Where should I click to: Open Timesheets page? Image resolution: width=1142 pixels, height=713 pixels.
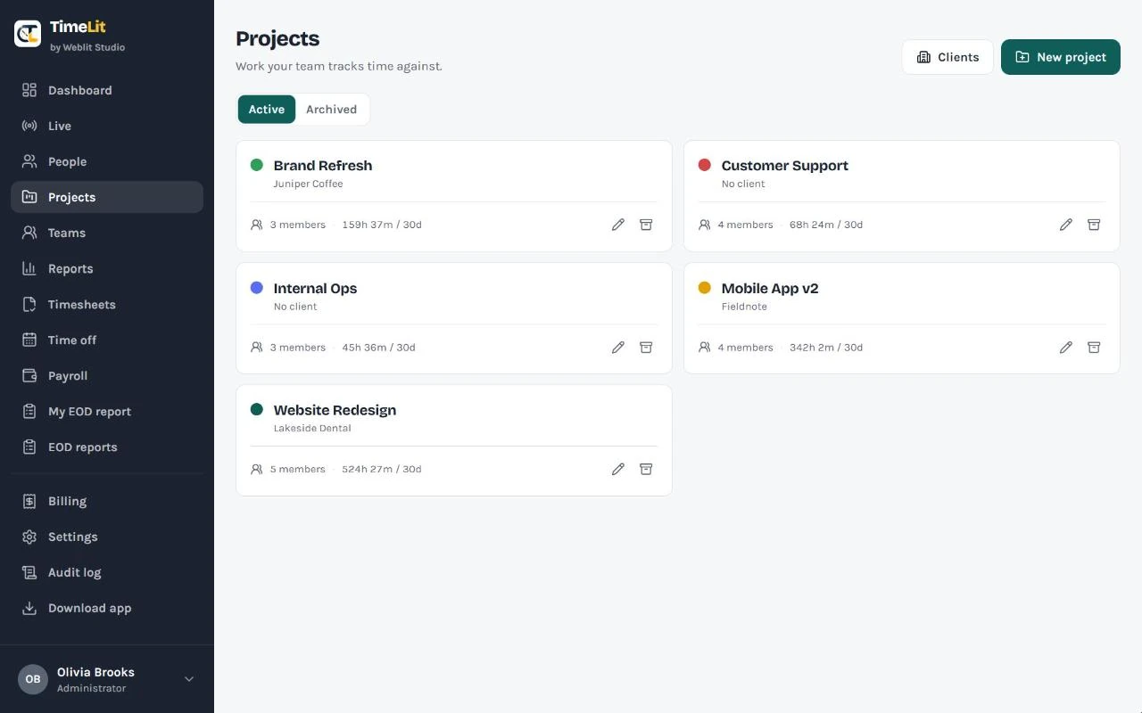[x=107, y=304]
